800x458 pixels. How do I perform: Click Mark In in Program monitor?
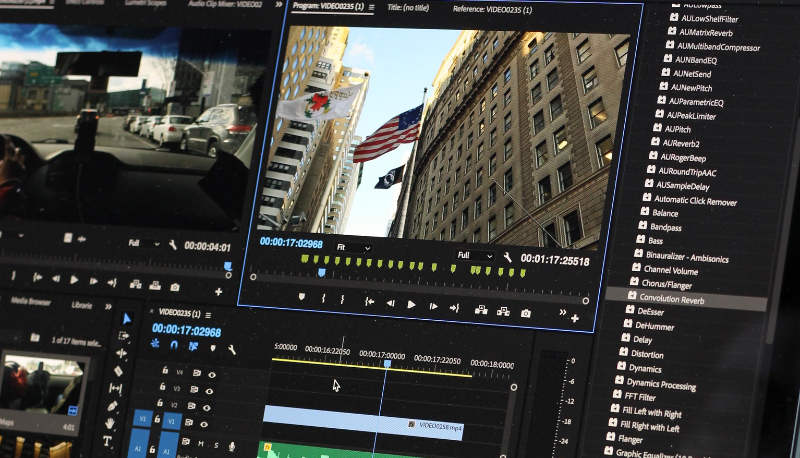[x=323, y=298]
